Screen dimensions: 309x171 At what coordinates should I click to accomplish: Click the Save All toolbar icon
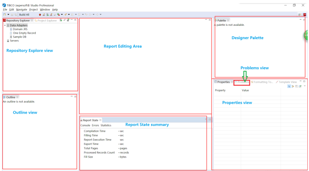(x=16, y=15)
